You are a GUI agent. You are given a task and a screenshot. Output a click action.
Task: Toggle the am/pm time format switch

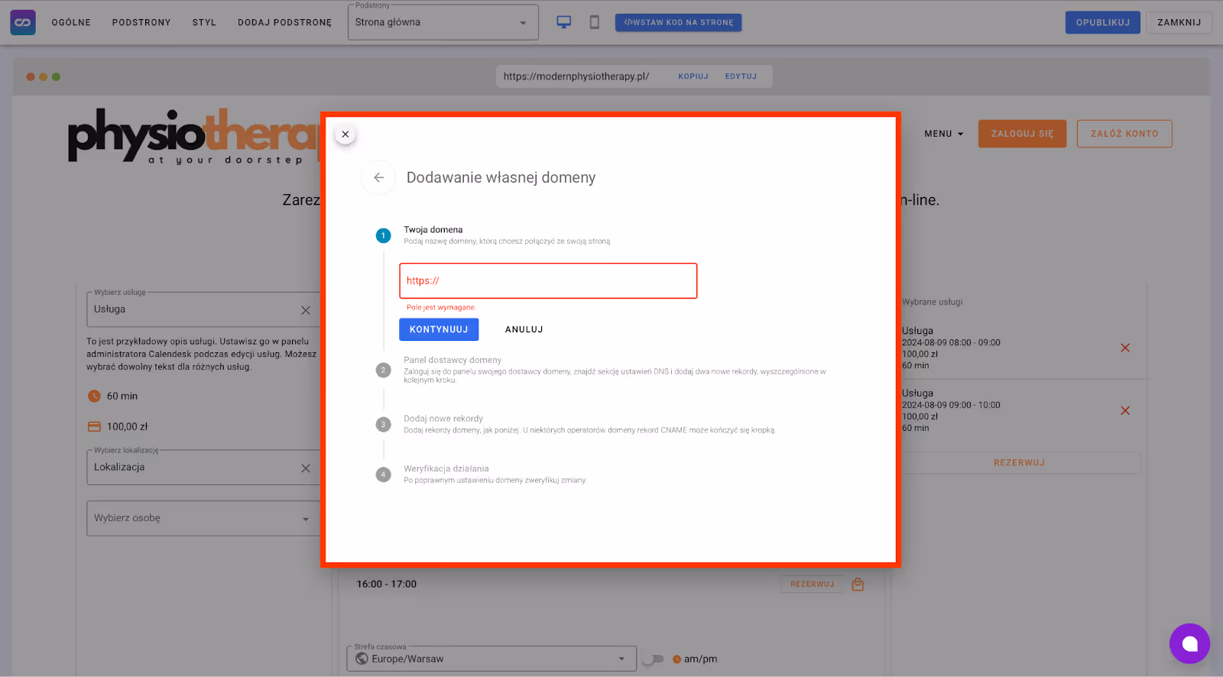tap(653, 659)
